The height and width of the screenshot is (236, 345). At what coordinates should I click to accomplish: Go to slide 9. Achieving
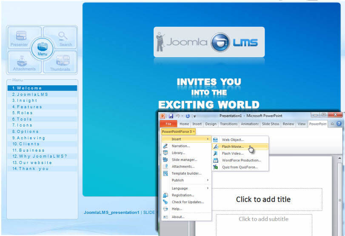[42, 138]
